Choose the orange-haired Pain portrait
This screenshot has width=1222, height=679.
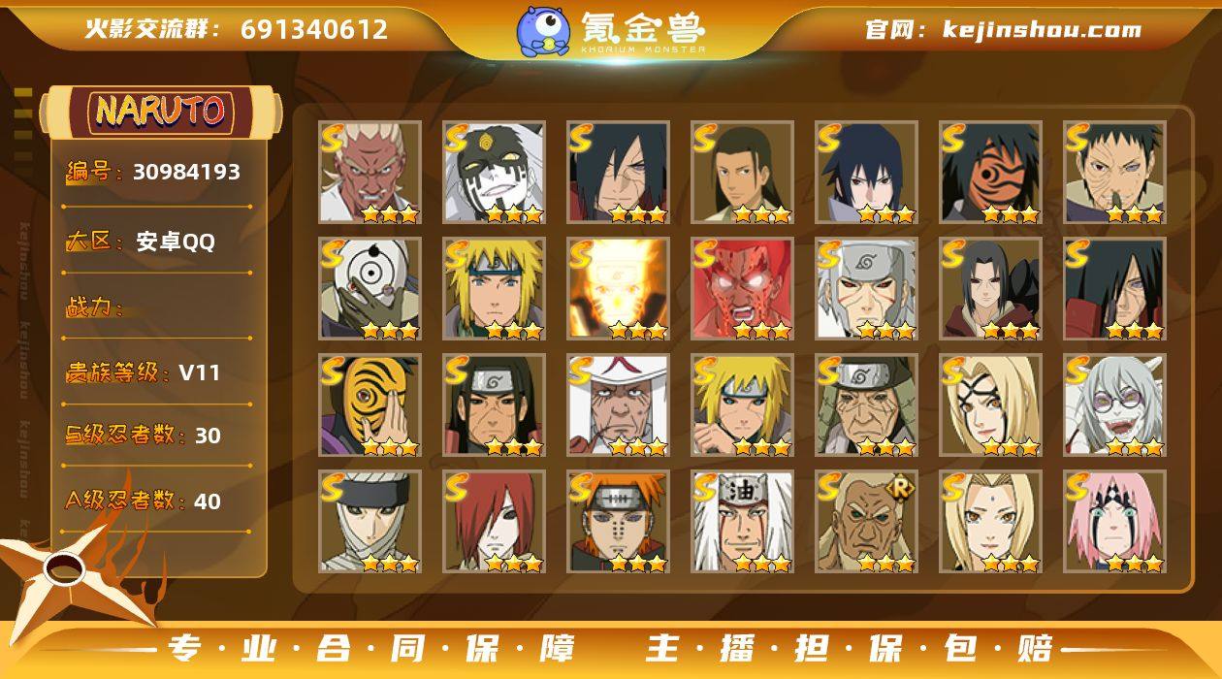(x=618, y=522)
